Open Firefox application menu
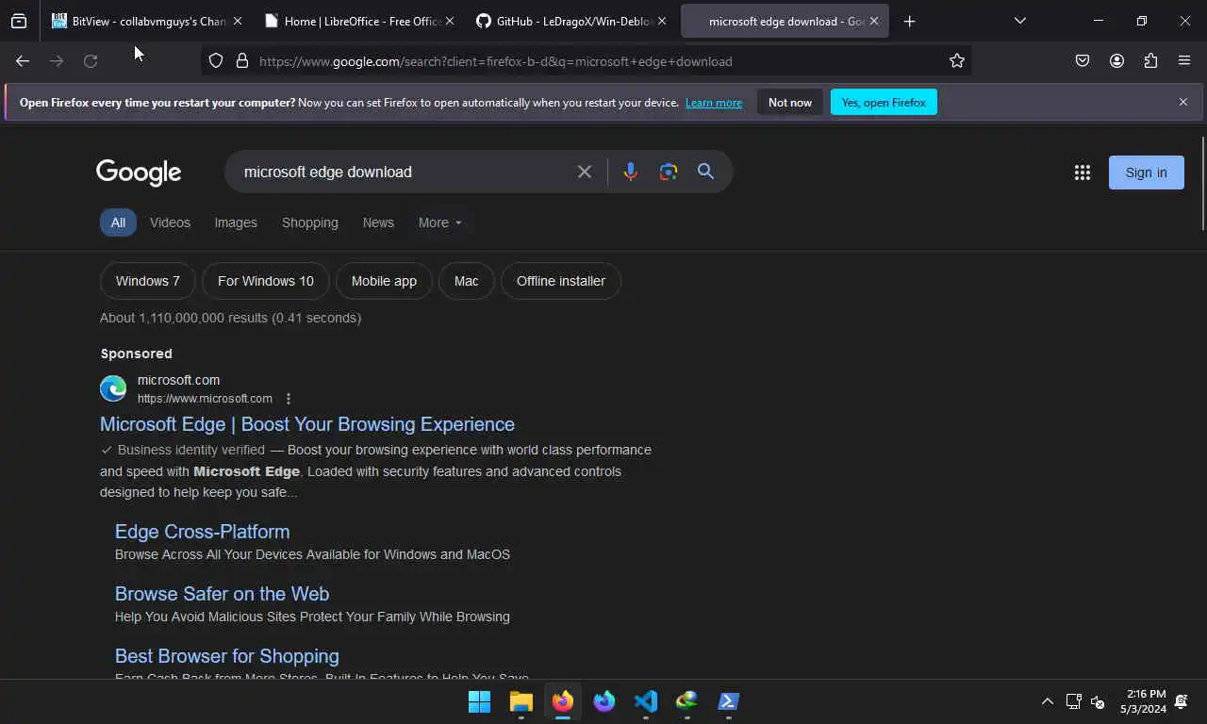 pos(1184,61)
